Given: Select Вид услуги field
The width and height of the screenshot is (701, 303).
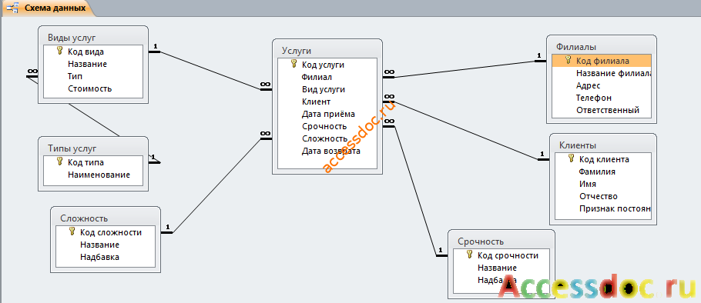Looking at the screenshot, I should pyautogui.click(x=327, y=89).
